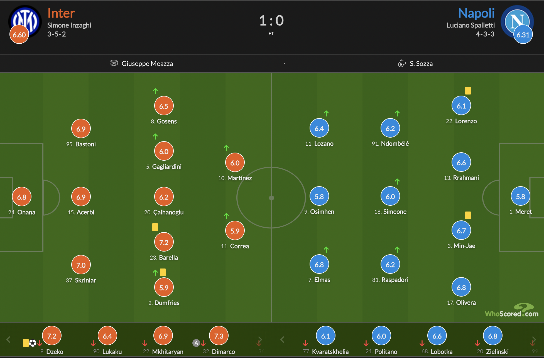The image size is (544, 358).
Task: Click Osimhen's 5.8 rating badge
Action: tap(319, 196)
